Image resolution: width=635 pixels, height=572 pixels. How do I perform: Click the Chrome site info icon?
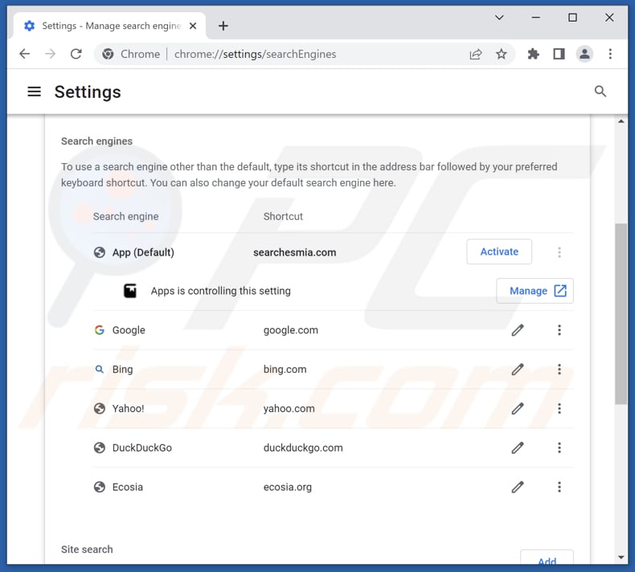tap(108, 54)
